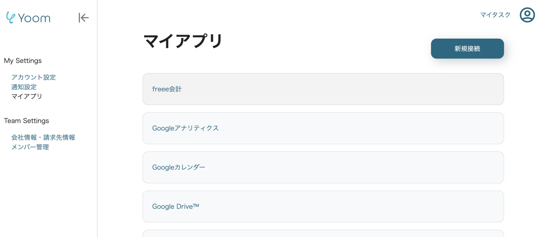Expand the Googleアナリティクス connection row
This screenshot has width=544, height=237.
coord(323,128)
